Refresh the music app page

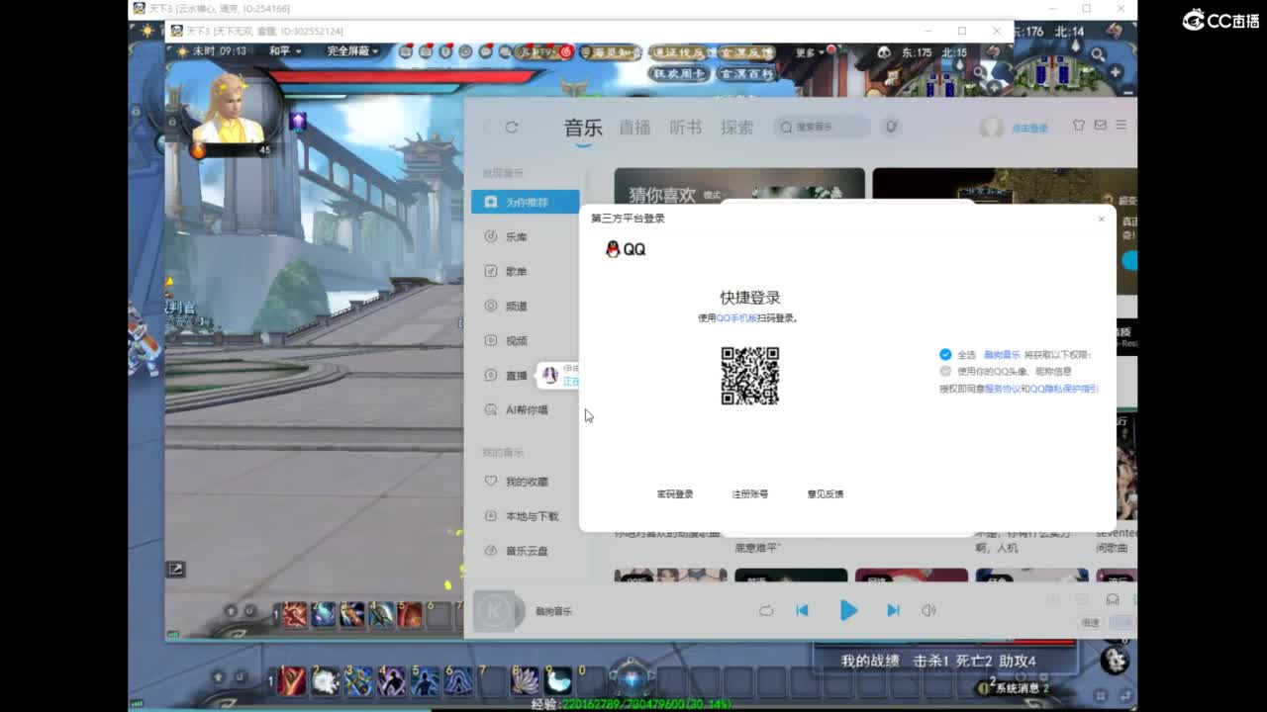click(512, 127)
